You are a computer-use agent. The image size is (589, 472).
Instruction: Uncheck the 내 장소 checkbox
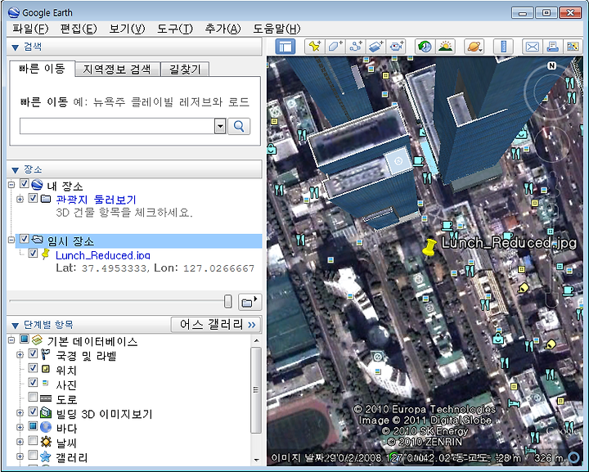point(25,183)
